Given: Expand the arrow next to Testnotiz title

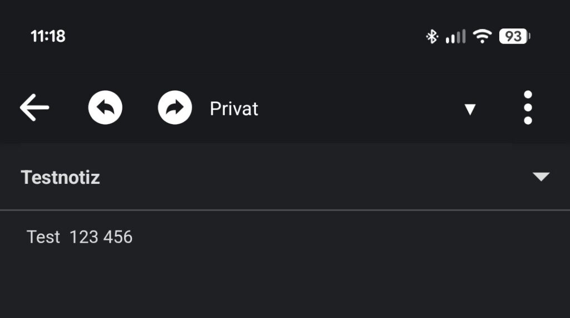Looking at the screenshot, I should coord(541,177).
